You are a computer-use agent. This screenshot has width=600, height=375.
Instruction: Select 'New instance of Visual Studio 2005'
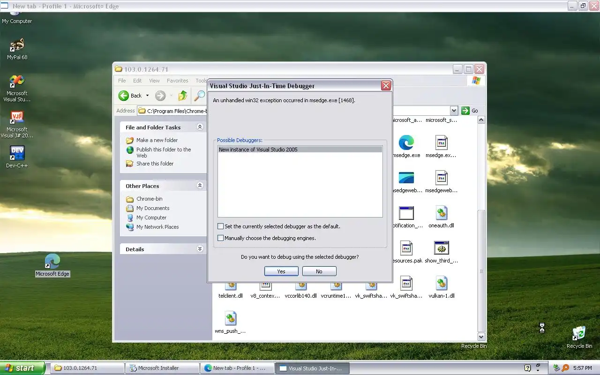coord(300,150)
